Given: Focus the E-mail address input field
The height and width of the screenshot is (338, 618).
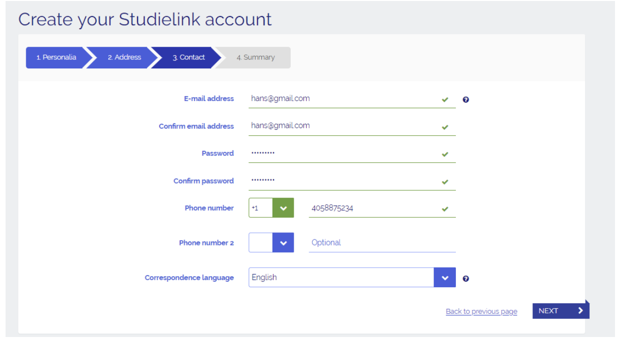Looking at the screenshot, I should [342, 99].
